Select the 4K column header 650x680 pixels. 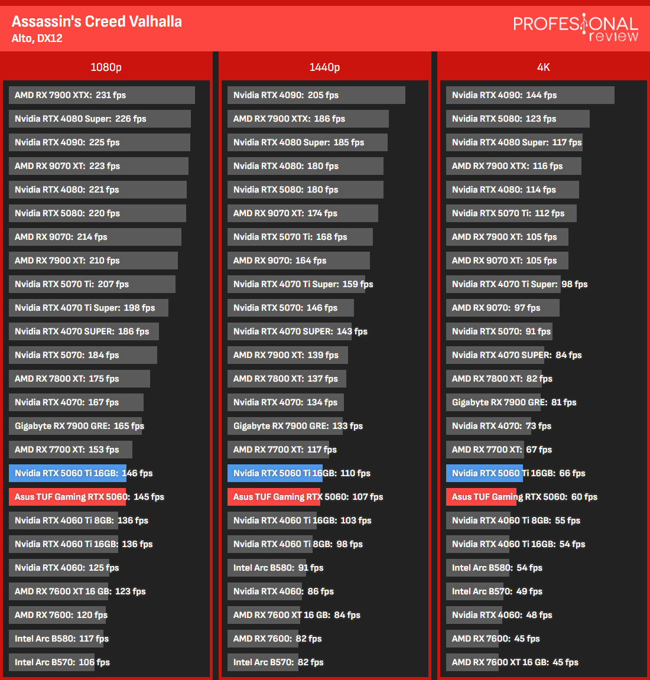pyautogui.click(x=543, y=67)
